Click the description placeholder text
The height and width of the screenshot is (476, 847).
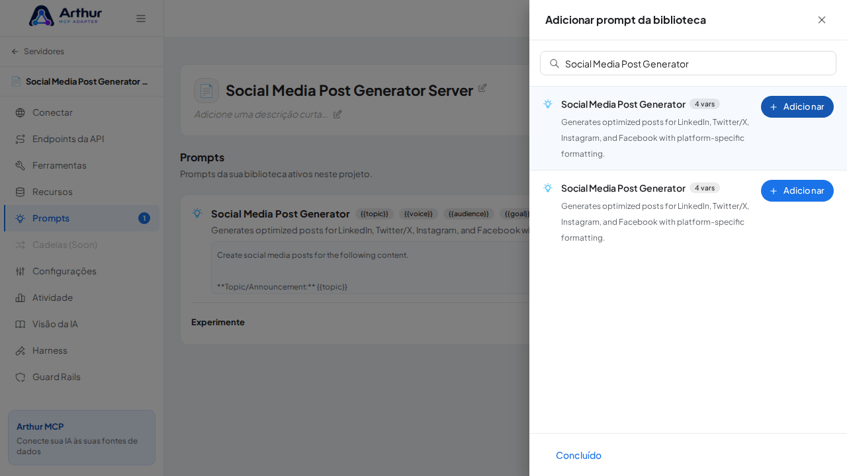(261, 114)
